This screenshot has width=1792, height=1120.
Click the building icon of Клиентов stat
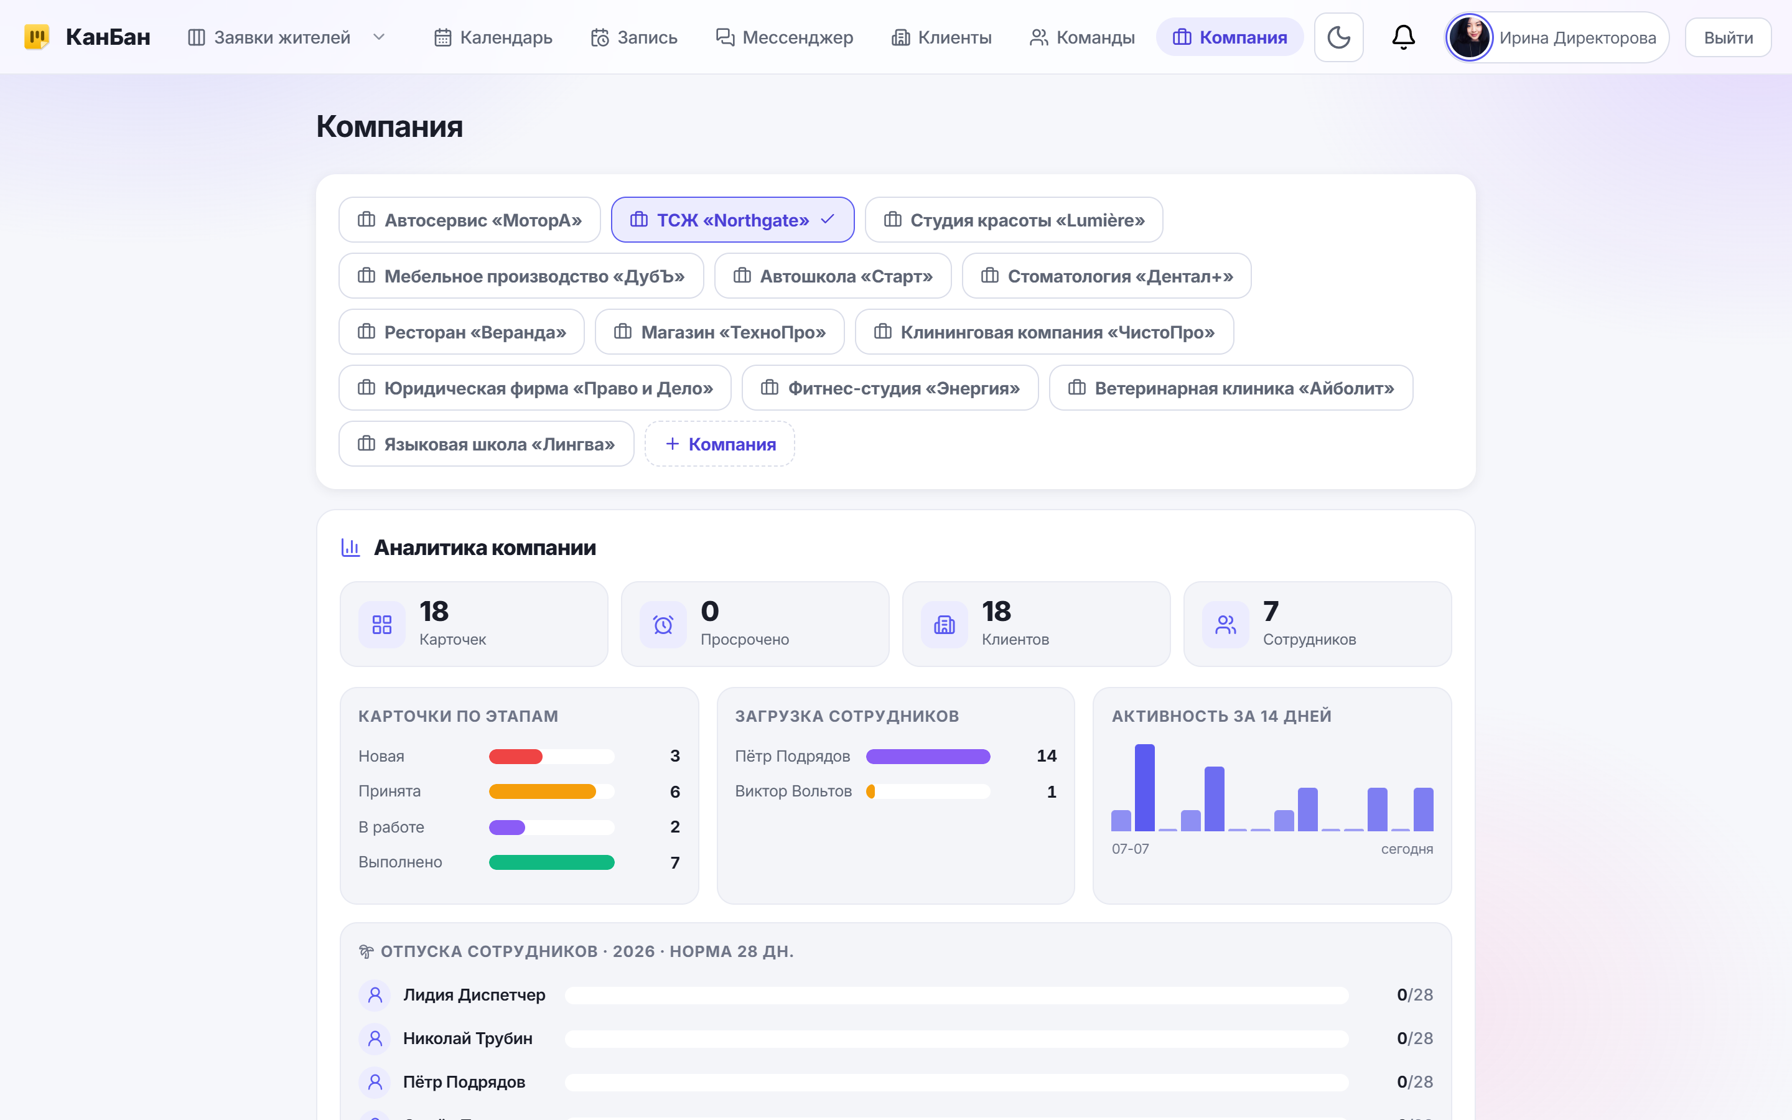point(944,625)
